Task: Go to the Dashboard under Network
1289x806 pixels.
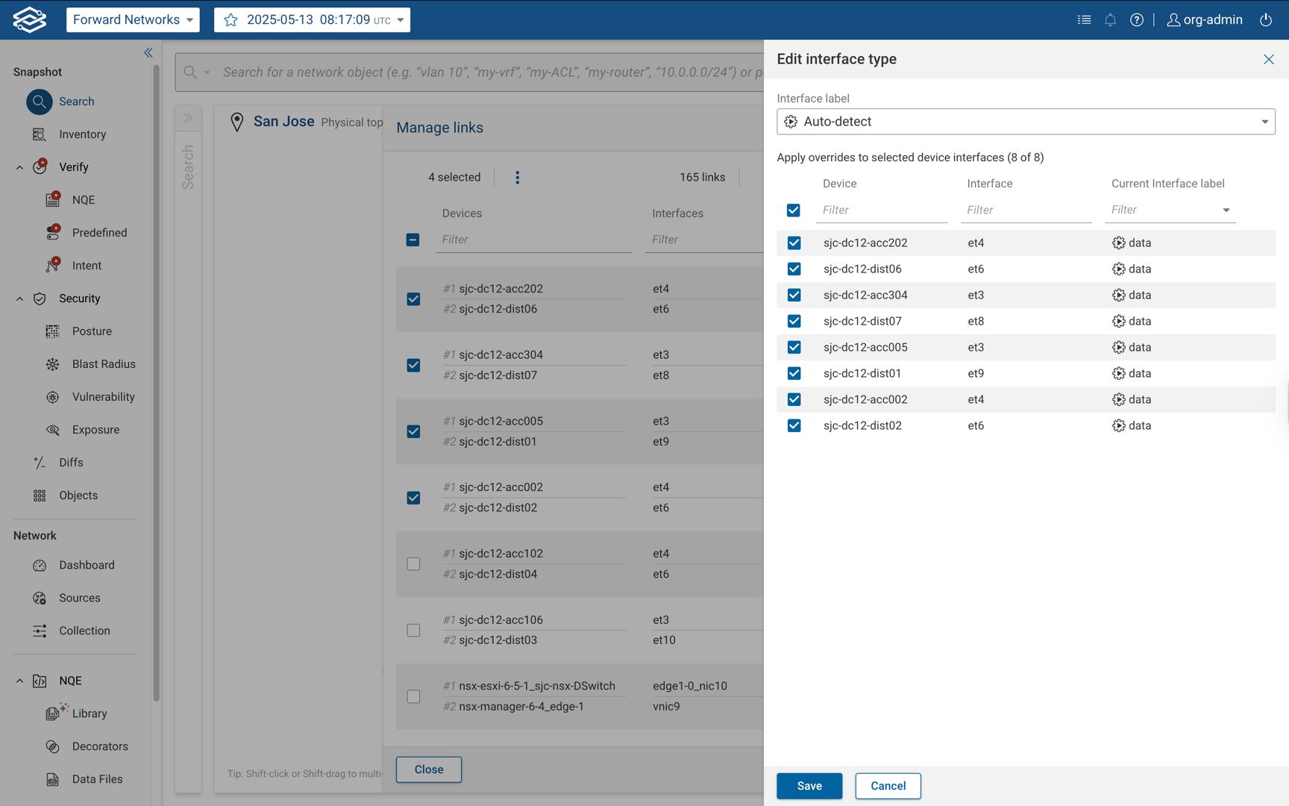Action: 87,565
